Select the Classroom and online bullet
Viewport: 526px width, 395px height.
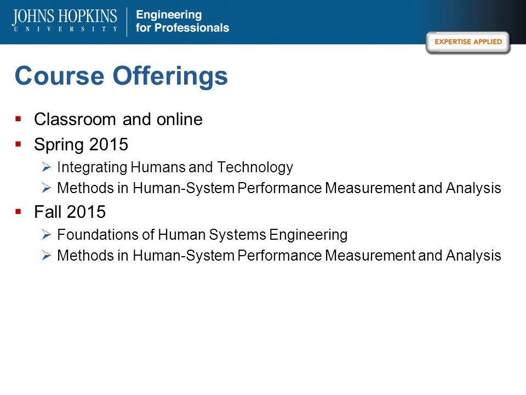[118, 119]
